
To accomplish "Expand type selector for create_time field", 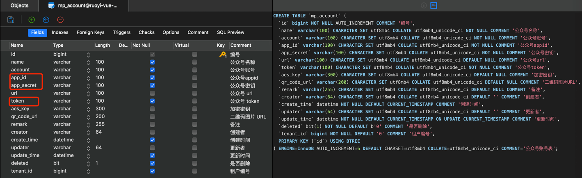I will [88, 140].
